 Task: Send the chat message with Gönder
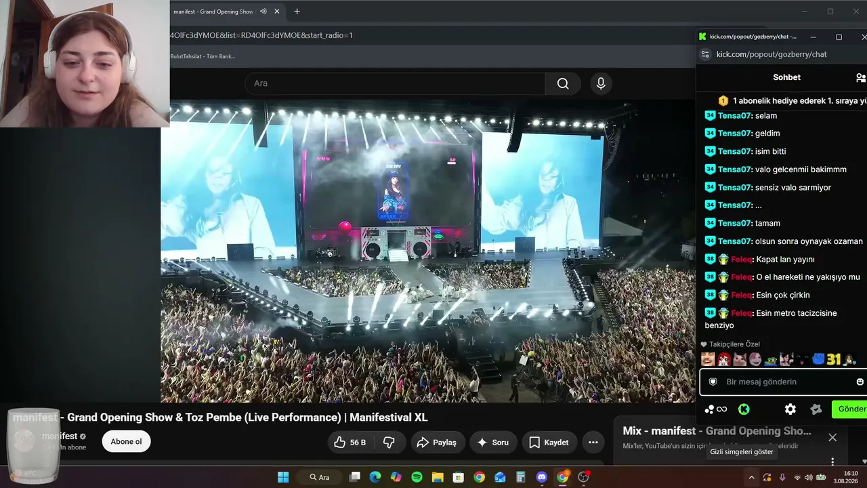pos(851,409)
